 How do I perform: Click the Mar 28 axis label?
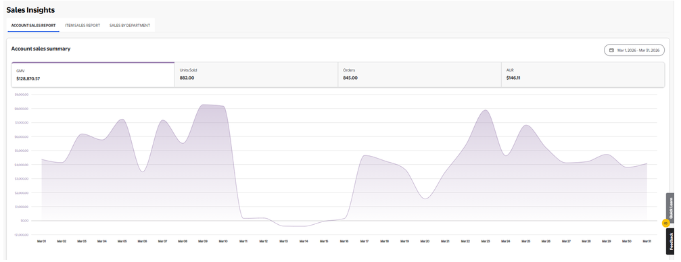click(587, 241)
